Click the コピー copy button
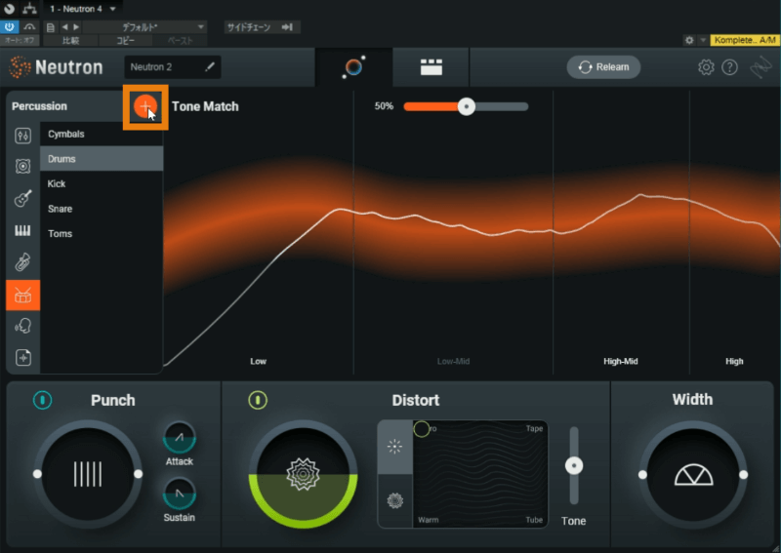Screen dimensions: 781x553 (x=126, y=41)
